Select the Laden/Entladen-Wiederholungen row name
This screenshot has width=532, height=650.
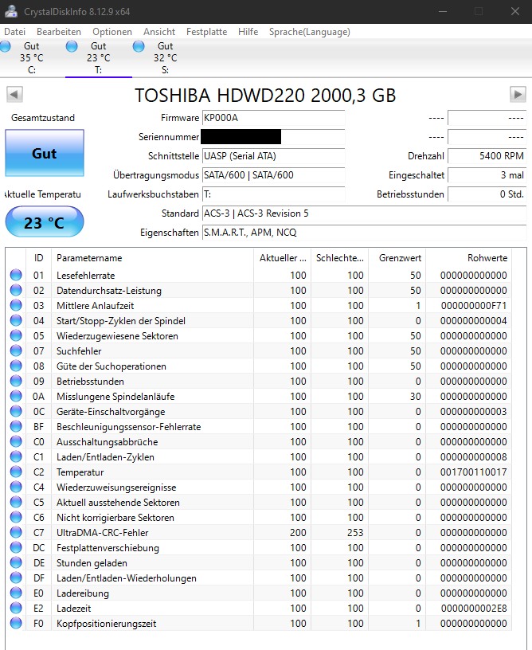pyautogui.click(x=127, y=578)
